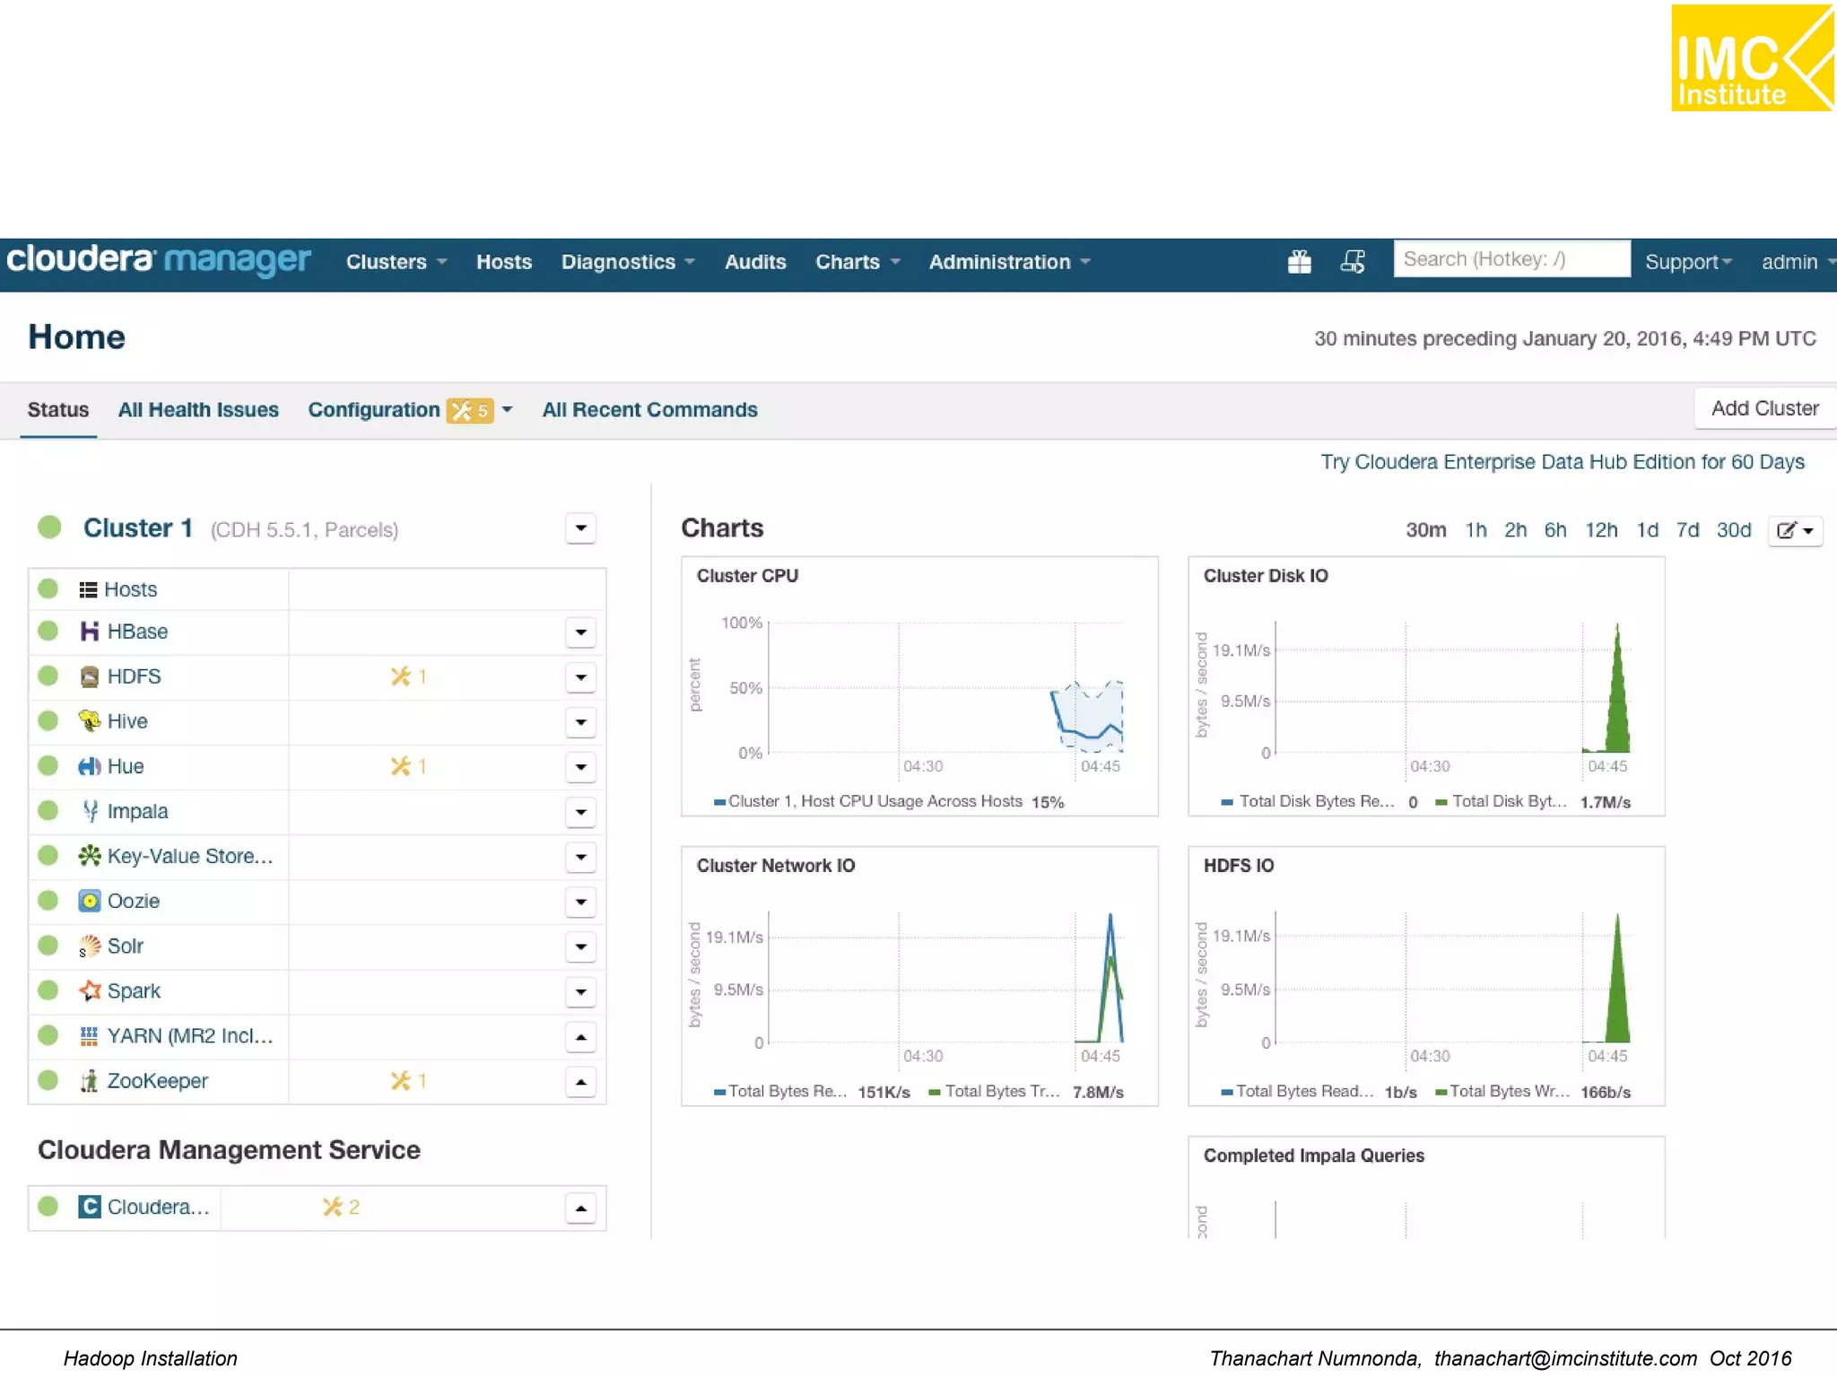Open the Charts menu in navbar

(x=857, y=262)
